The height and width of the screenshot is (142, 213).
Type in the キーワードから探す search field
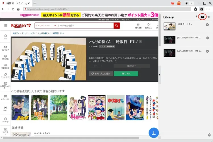(x=85, y=26)
